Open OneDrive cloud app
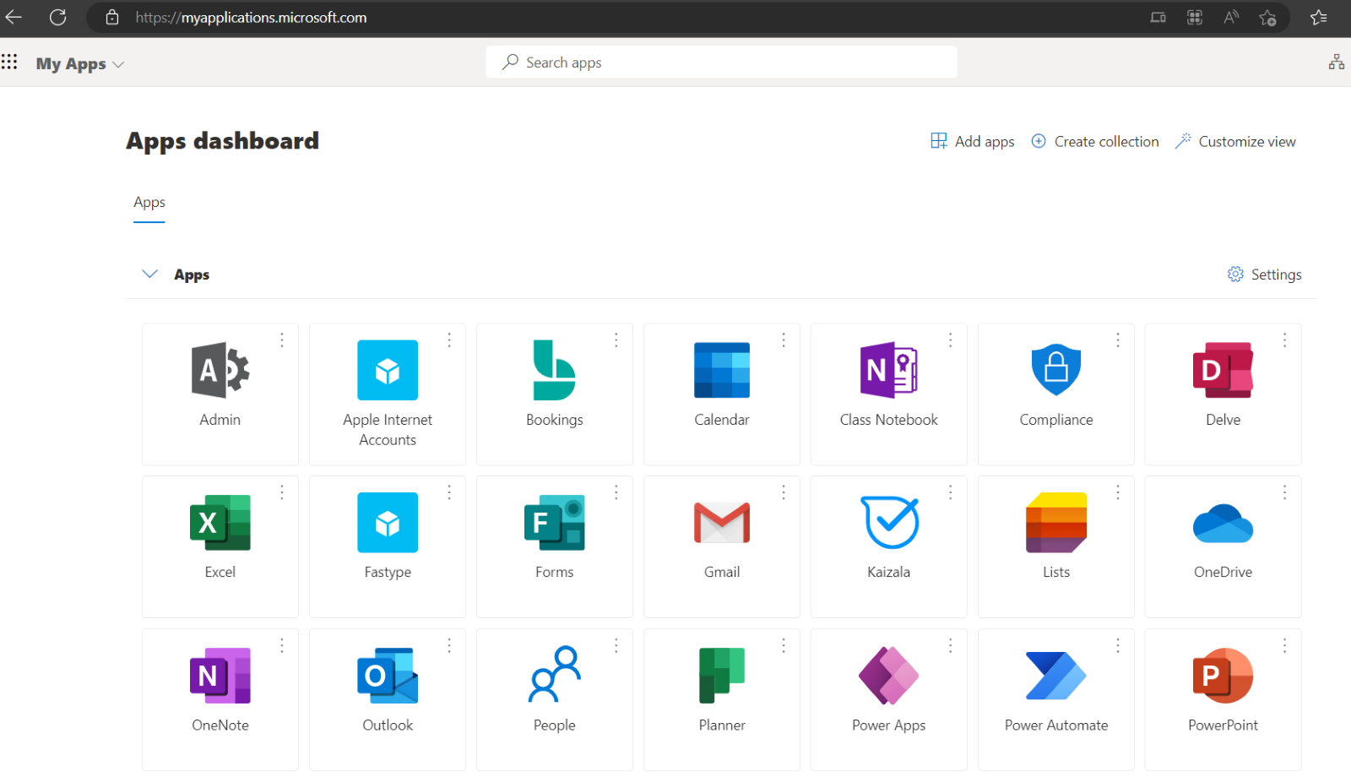The width and height of the screenshot is (1351, 777). pos(1223,523)
